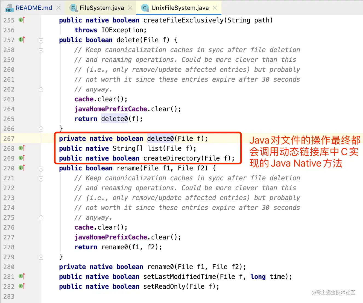Click the implements gutter icon on line 270

click(22, 168)
